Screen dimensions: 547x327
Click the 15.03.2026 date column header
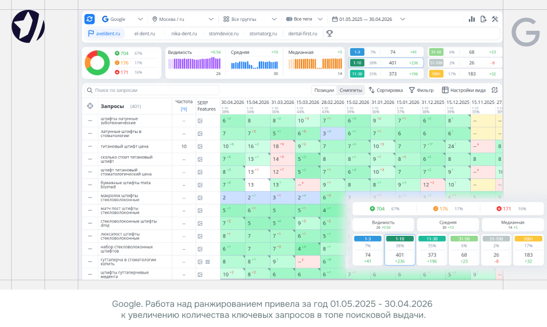coord(308,102)
